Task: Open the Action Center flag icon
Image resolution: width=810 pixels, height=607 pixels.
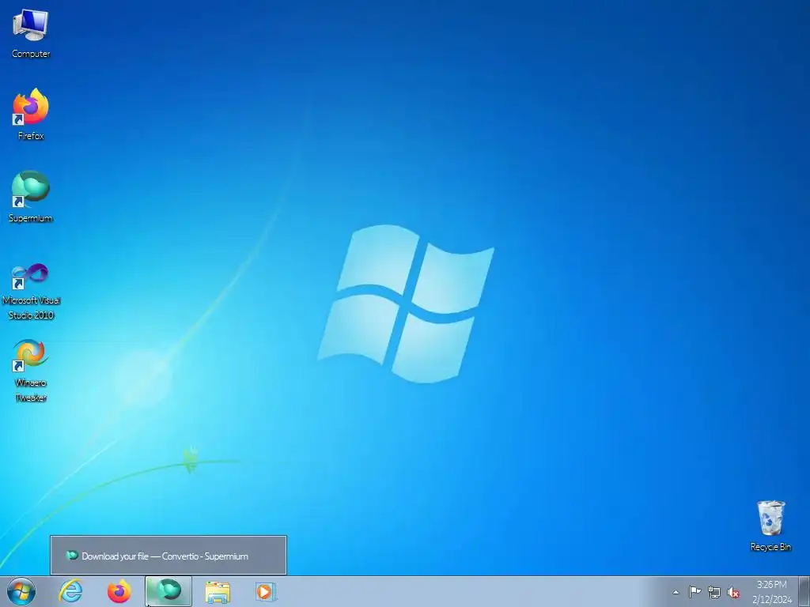Action: (695, 592)
